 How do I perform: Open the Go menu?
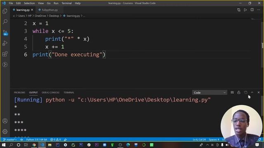click(49, 3)
